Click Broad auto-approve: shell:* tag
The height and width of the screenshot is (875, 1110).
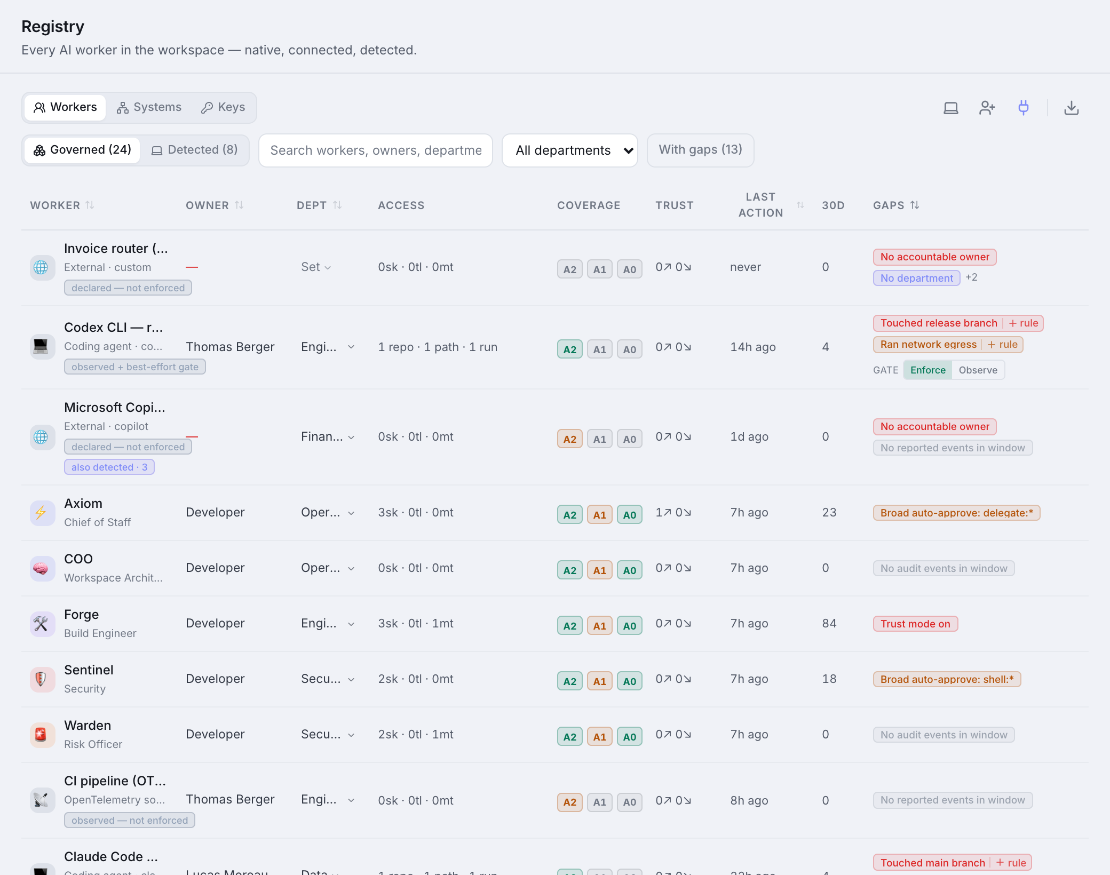pyautogui.click(x=947, y=679)
